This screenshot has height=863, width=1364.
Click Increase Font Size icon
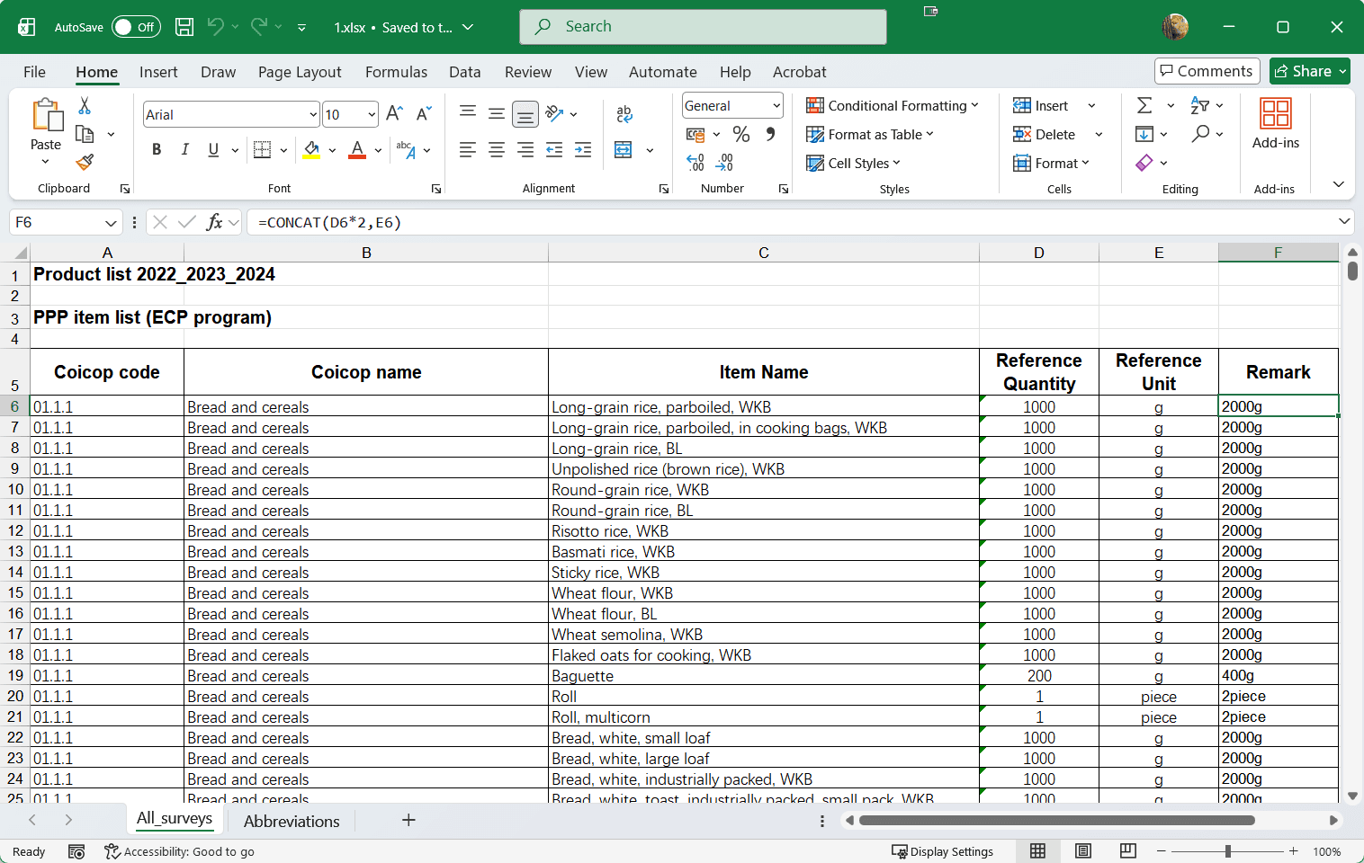(x=394, y=114)
